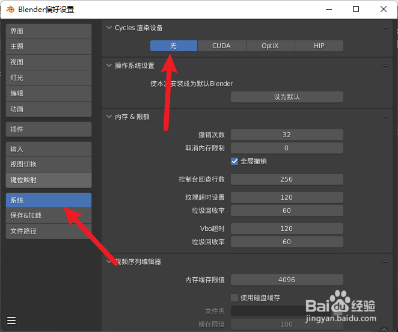Click the Vbo超时 field showing 120
Screen dimensions: 398x332
coord(287,229)
